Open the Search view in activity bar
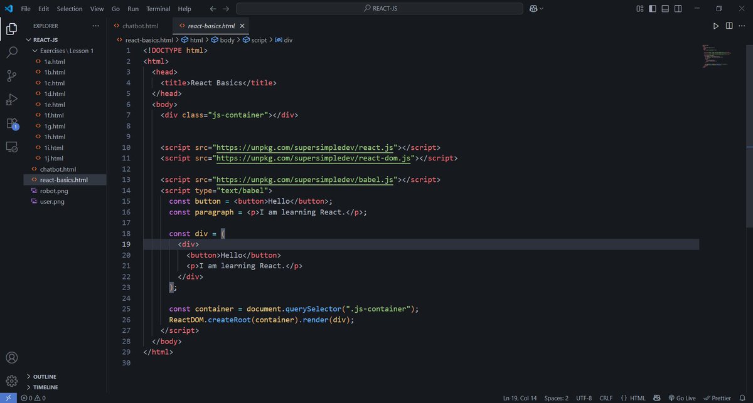This screenshot has width=753, height=403. pos(11,53)
